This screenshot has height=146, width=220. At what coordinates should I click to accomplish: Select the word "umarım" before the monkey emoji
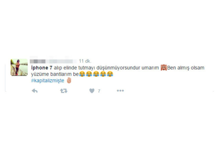(150, 68)
